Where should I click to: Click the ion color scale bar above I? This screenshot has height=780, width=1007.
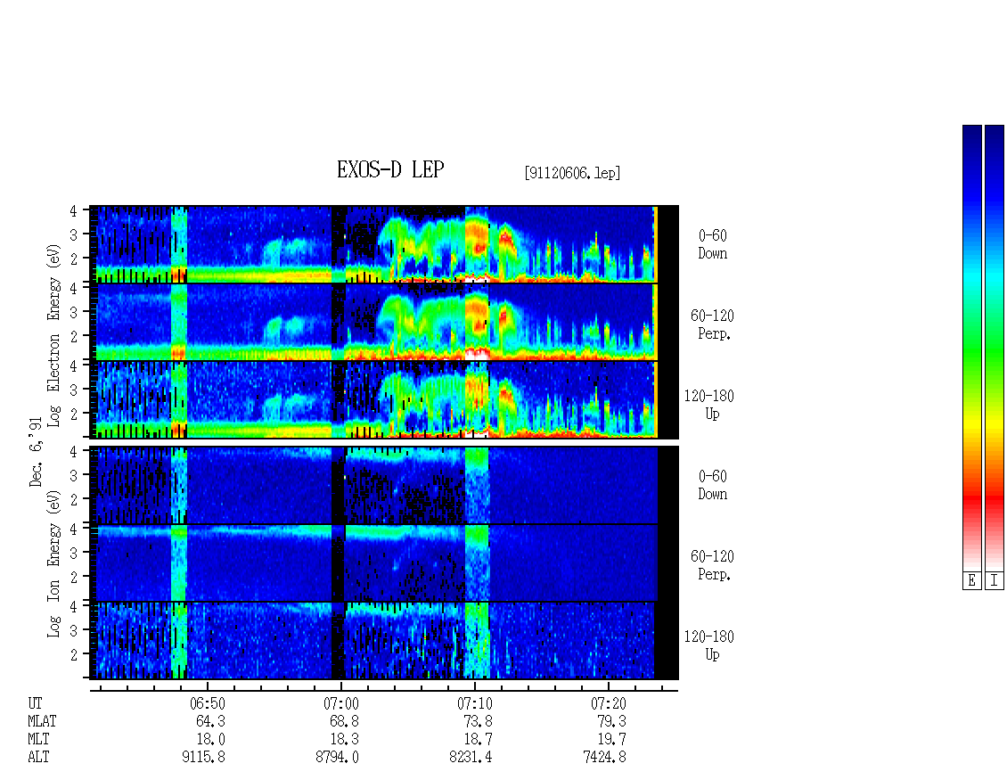click(995, 348)
